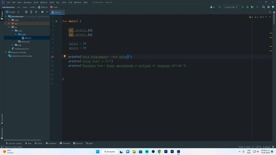
Task: Click the taskbar Búsqueda search box
Action: point(110,152)
